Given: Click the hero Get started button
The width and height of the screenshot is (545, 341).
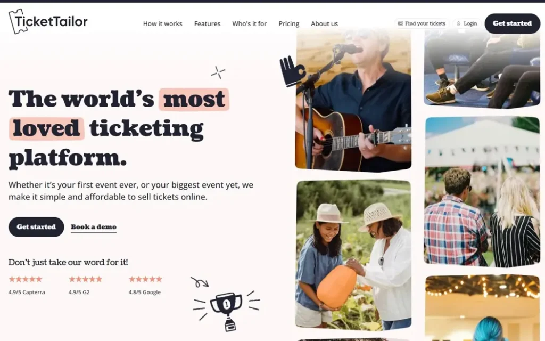Looking at the screenshot, I should (36, 227).
